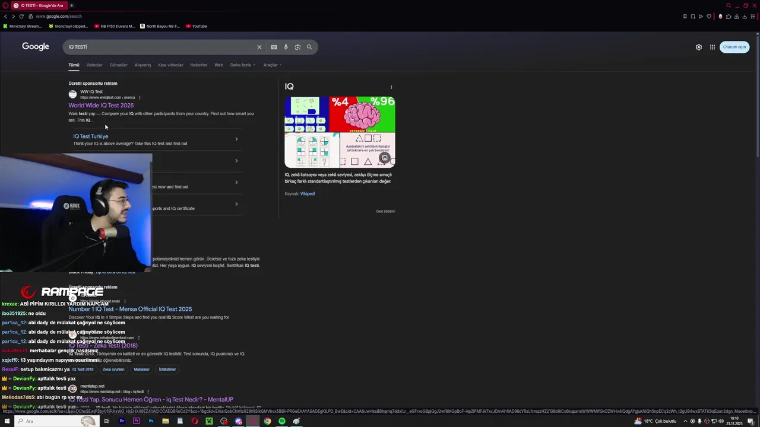Bookmark the page with the heart icon
The image size is (760, 427).
tap(708, 16)
